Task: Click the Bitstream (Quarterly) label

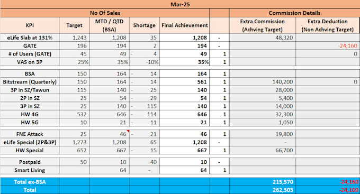Action: coord(30,82)
